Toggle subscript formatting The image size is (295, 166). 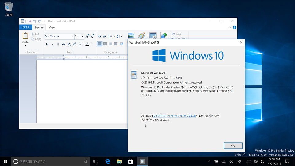pos(69,44)
